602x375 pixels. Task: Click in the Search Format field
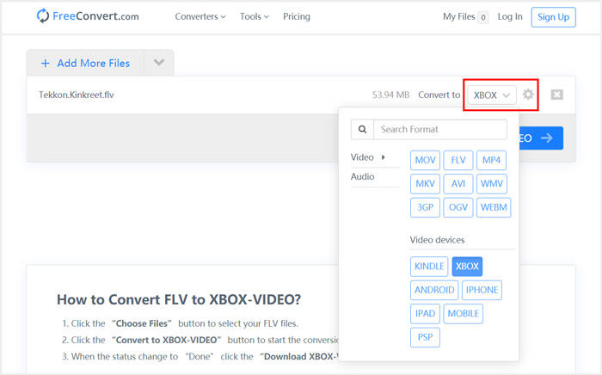coord(440,129)
